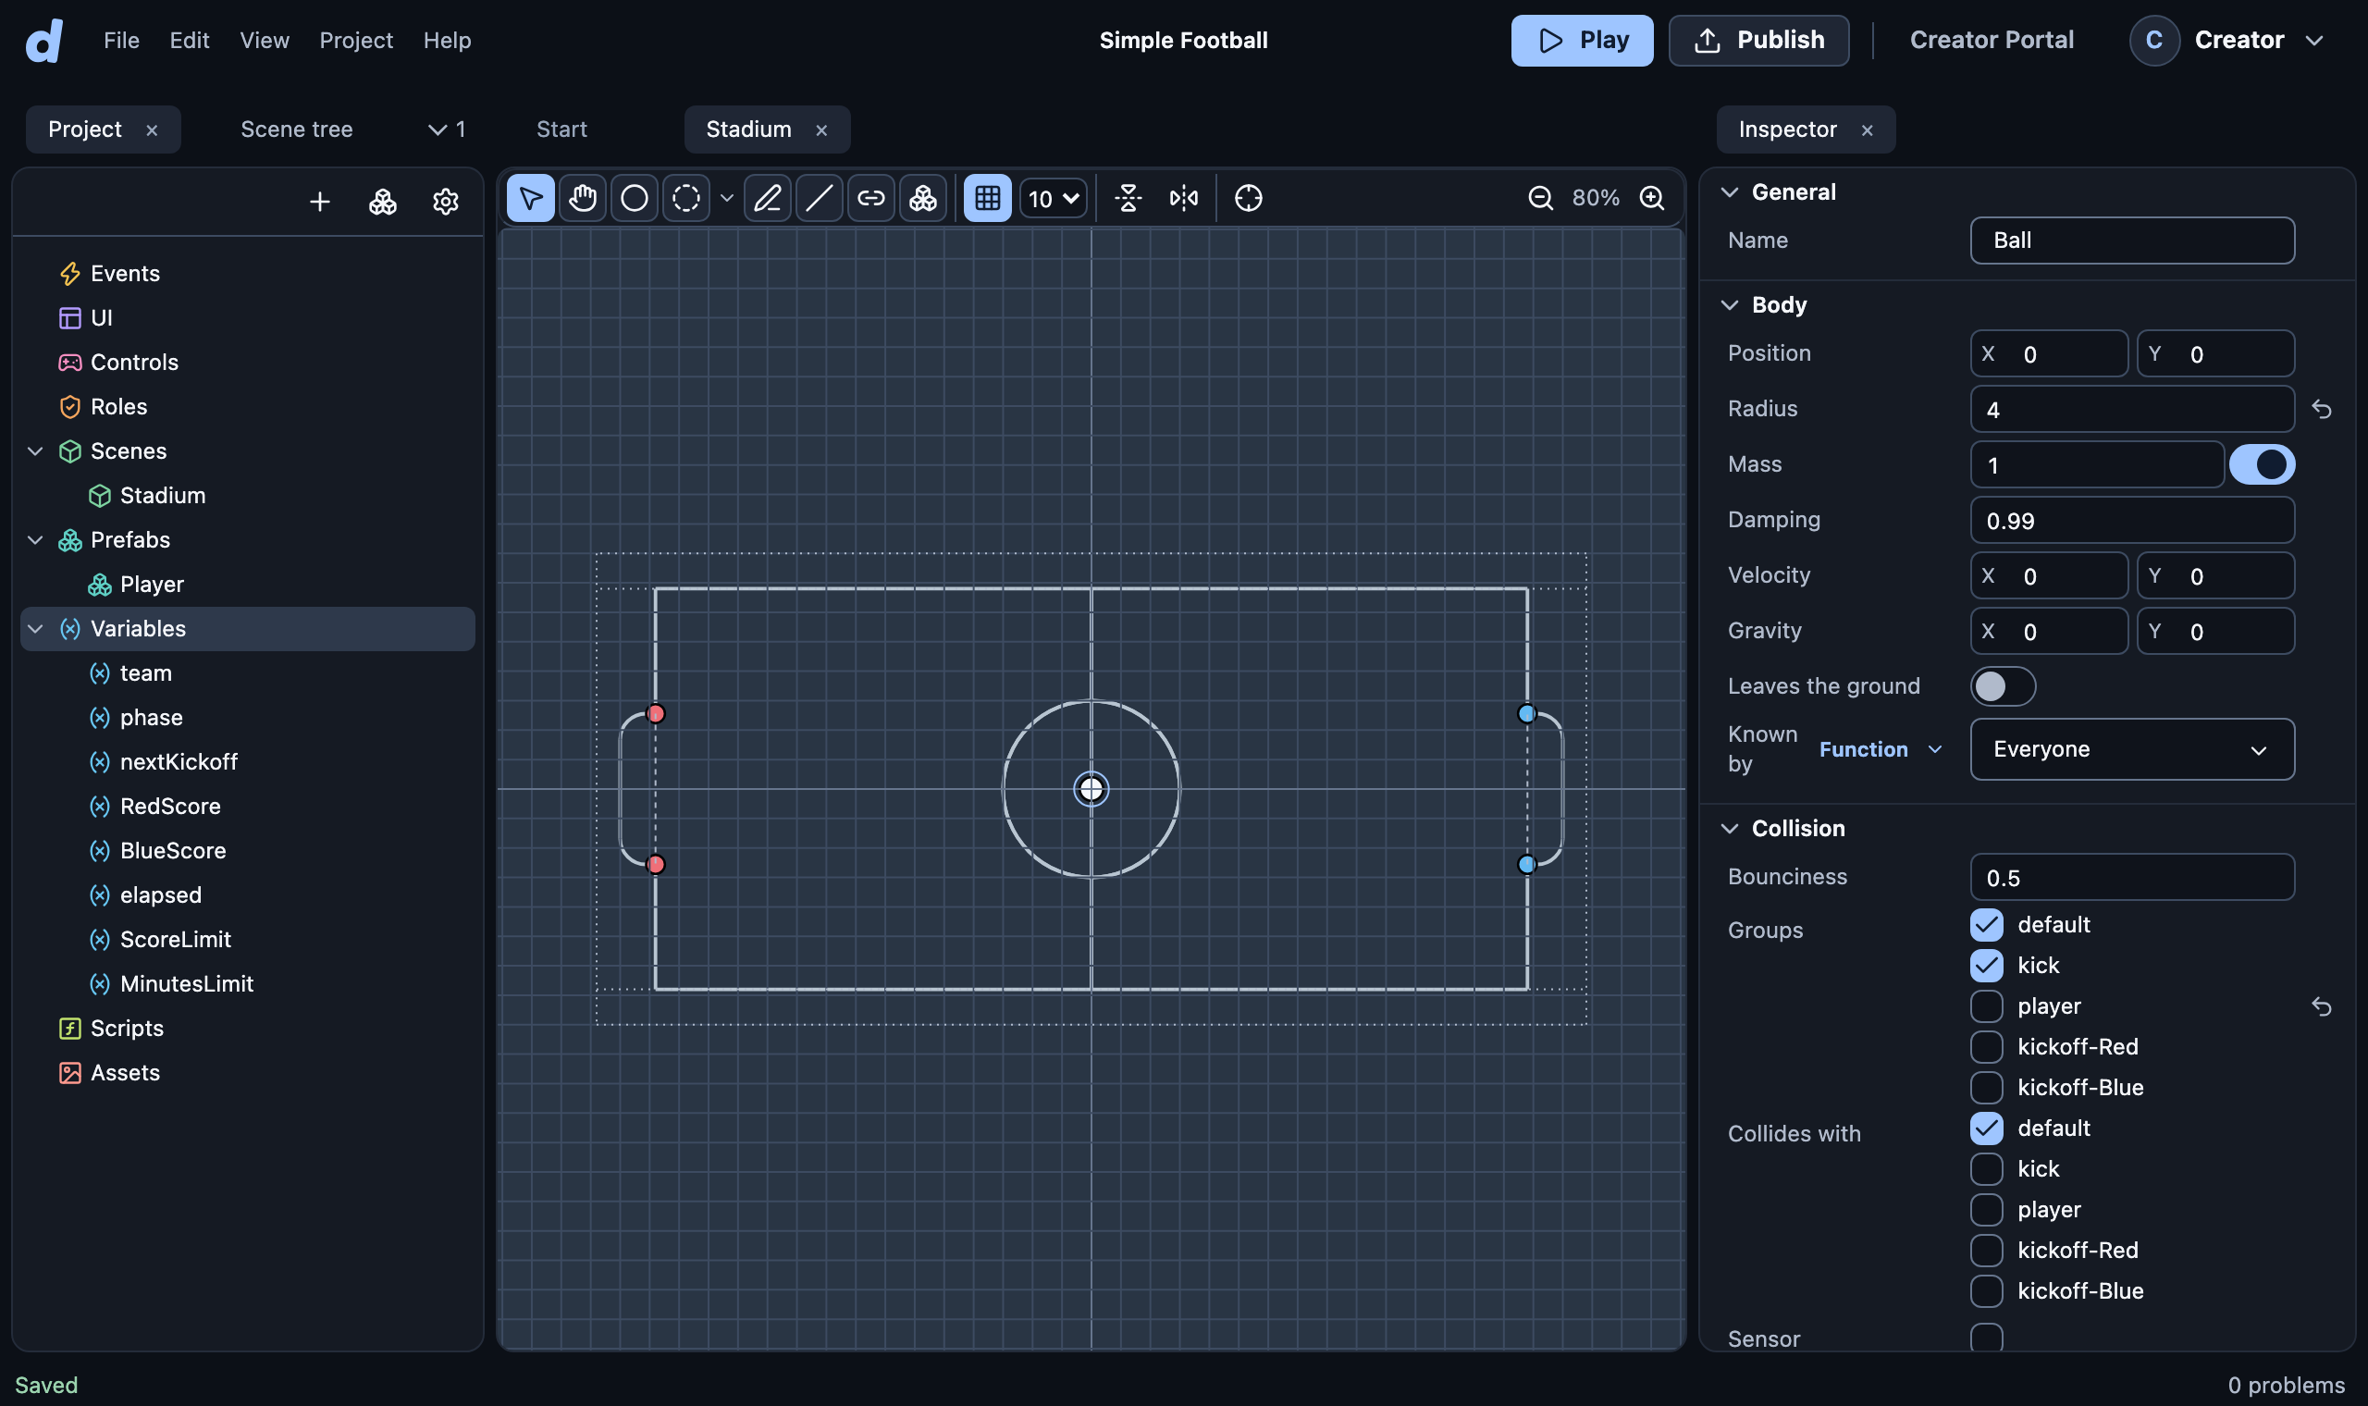2368x1406 pixels.
Task: Toggle the Mass switch
Action: click(x=2262, y=464)
